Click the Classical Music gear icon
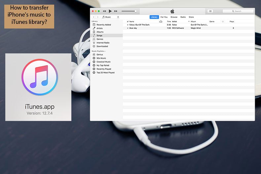 94,62
